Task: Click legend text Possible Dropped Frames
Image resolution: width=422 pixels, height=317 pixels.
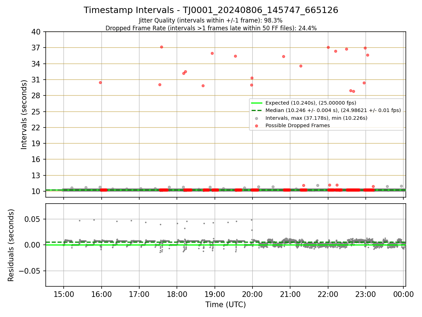Action: [x=298, y=125]
